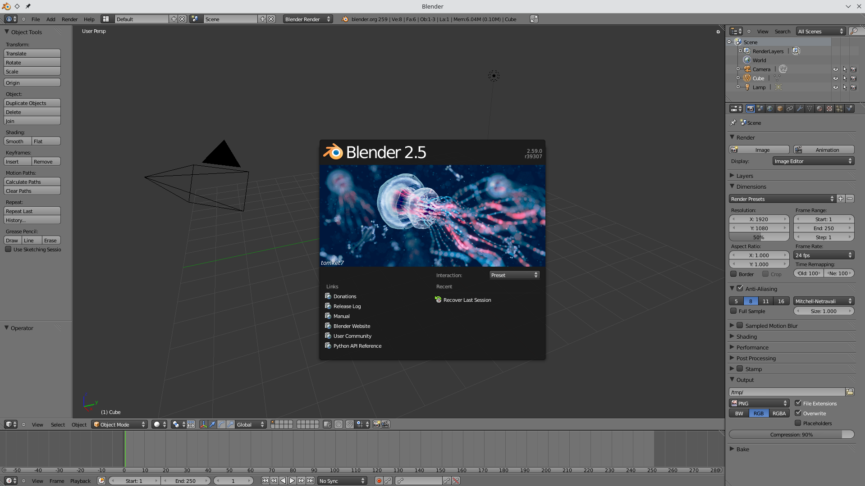Enable the Full Sample checkbox

coord(733,311)
